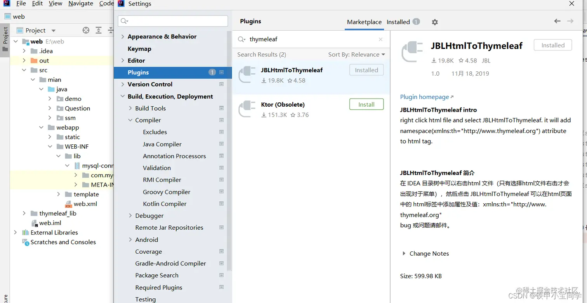Click the project-level icon beside Required Plugins
The height and width of the screenshot is (303, 587).
point(222,287)
